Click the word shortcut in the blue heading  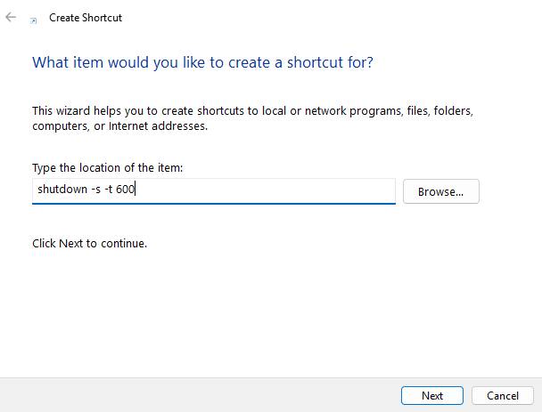pyautogui.click(x=315, y=62)
